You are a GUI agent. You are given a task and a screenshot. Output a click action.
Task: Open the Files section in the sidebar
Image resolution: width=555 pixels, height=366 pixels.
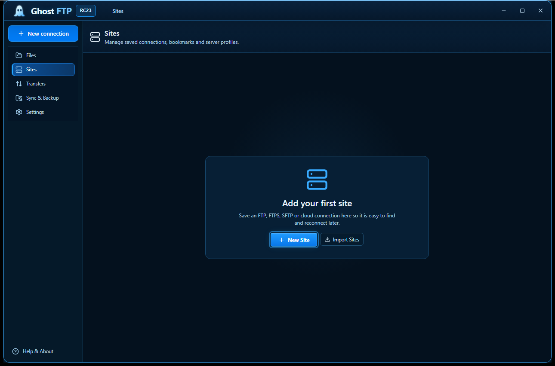43,55
